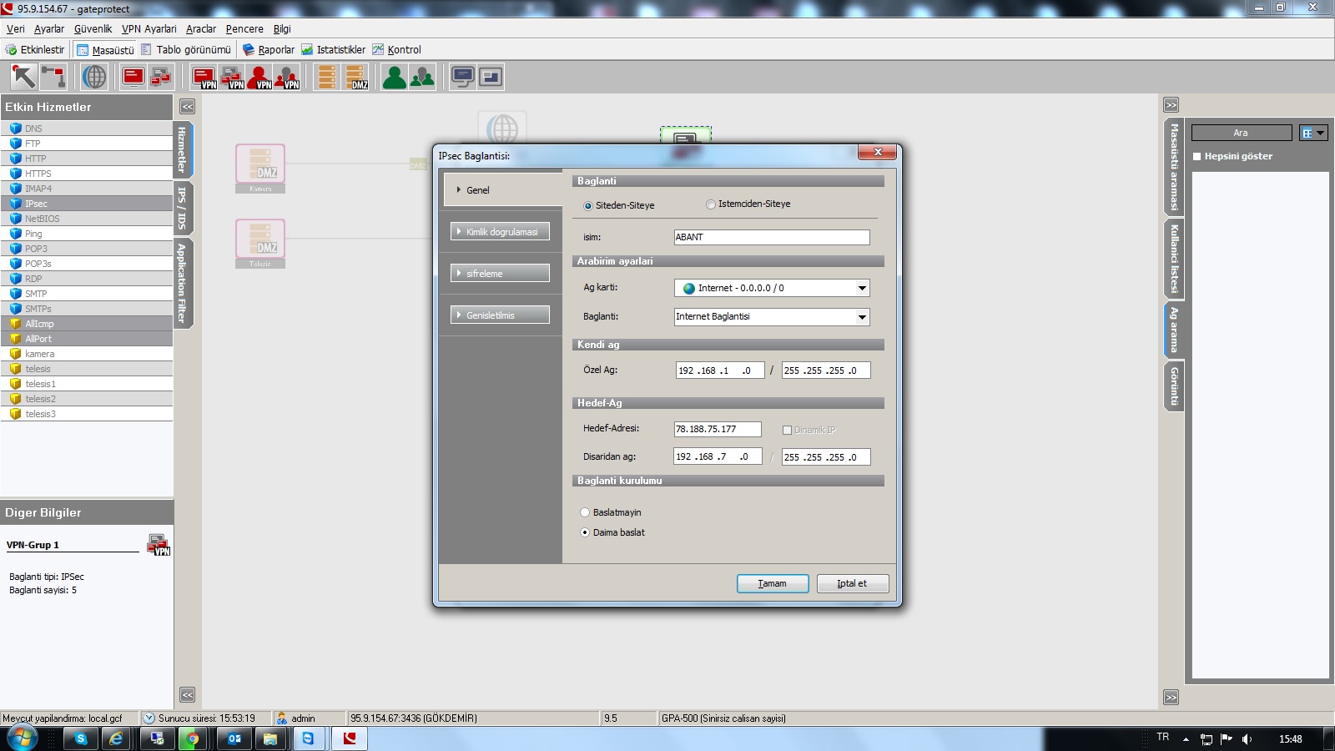The width and height of the screenshot is (1335, 751).
Task: Select IPsec in the services list
Action: click(x=36, y=204)
